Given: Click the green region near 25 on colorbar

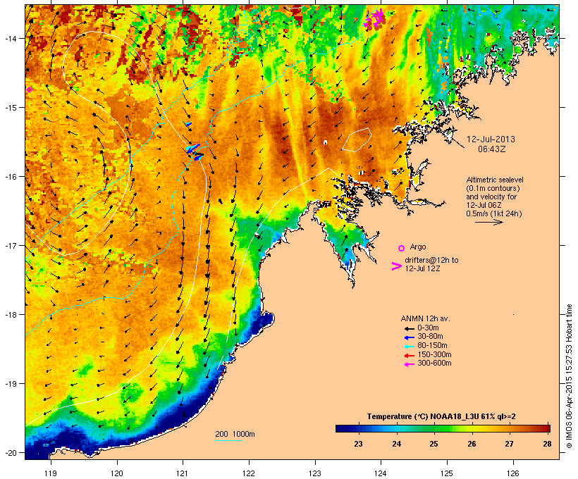Looking at the screenshot, I should pyautogui.click(x=434, y=428).
